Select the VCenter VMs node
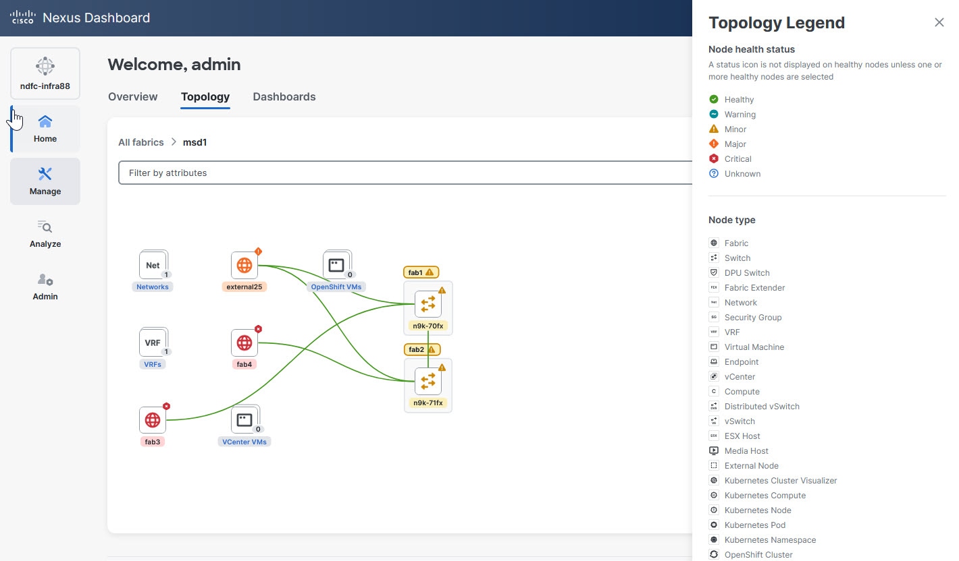The height and width of the screenshot is (561, 959). tap(244, 421)
